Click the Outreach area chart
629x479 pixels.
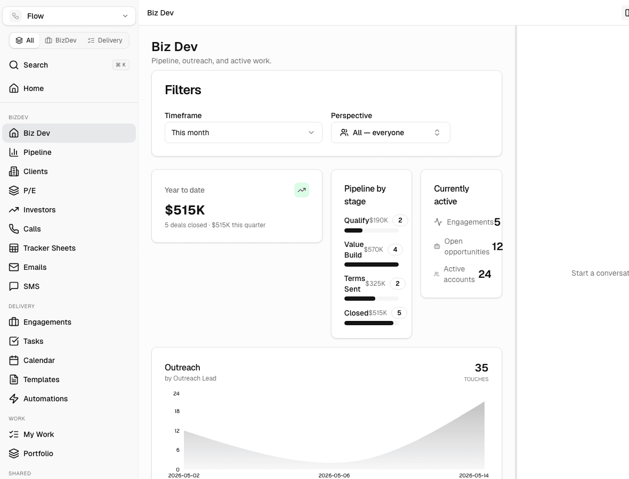click(334, 434)
